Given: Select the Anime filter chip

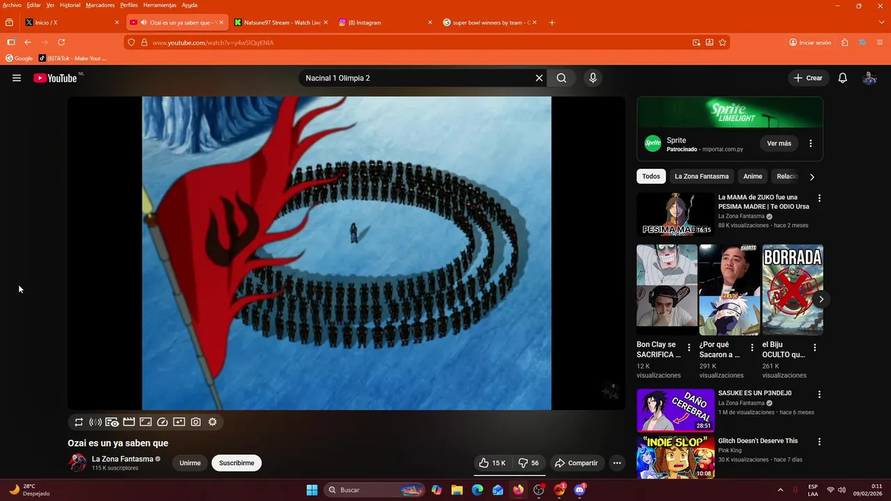Looking at the screenshot, I should tap(752, 176).
